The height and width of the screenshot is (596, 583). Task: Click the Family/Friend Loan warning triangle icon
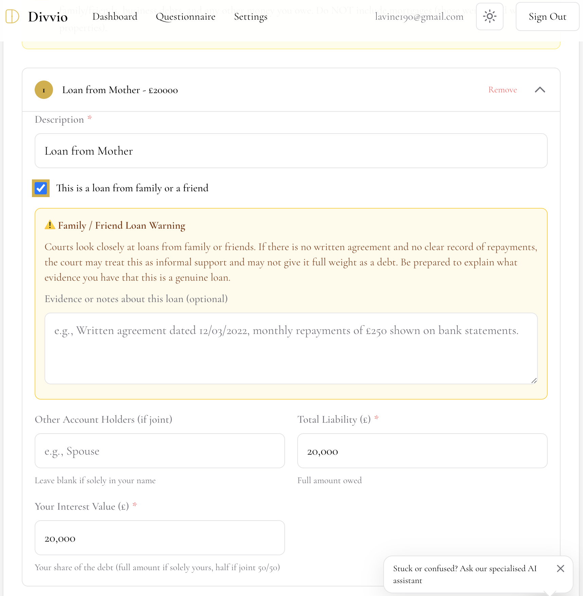coord(50,225)
